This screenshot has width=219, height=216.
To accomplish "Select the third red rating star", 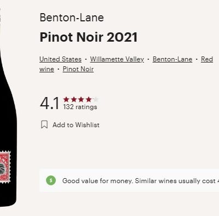I will click(81, 100).
